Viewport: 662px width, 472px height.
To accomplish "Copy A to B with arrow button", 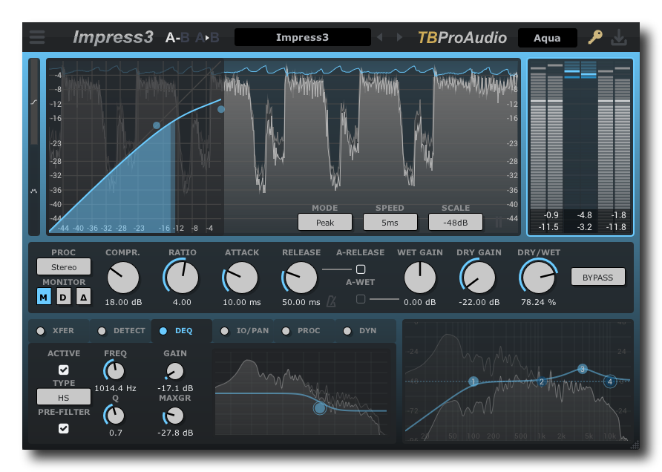I will tap(207, 37).
